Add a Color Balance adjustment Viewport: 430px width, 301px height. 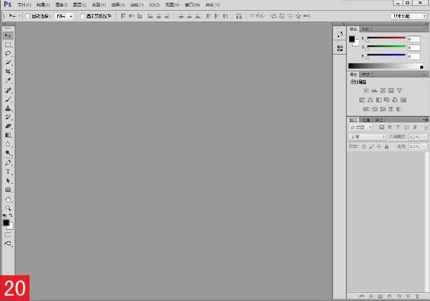click(370, 100)
